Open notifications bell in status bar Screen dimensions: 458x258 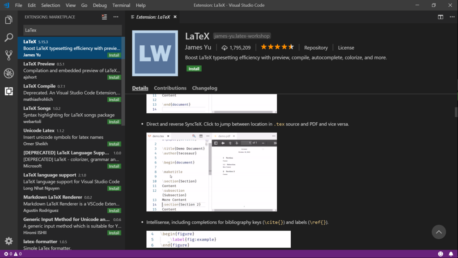point(451,254)
